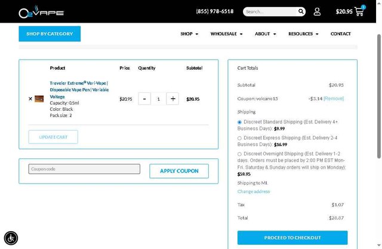Click the cart item count badge
The width and height of the screenshot is (382, 249).
(363, 7)
